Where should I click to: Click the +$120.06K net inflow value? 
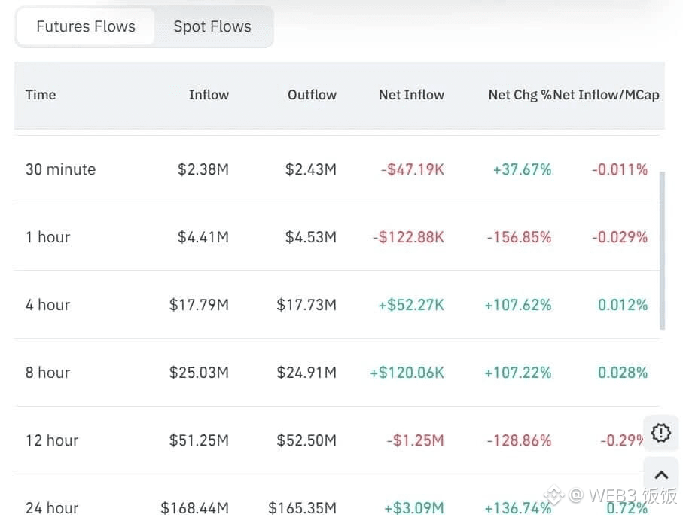pos(407,373)
